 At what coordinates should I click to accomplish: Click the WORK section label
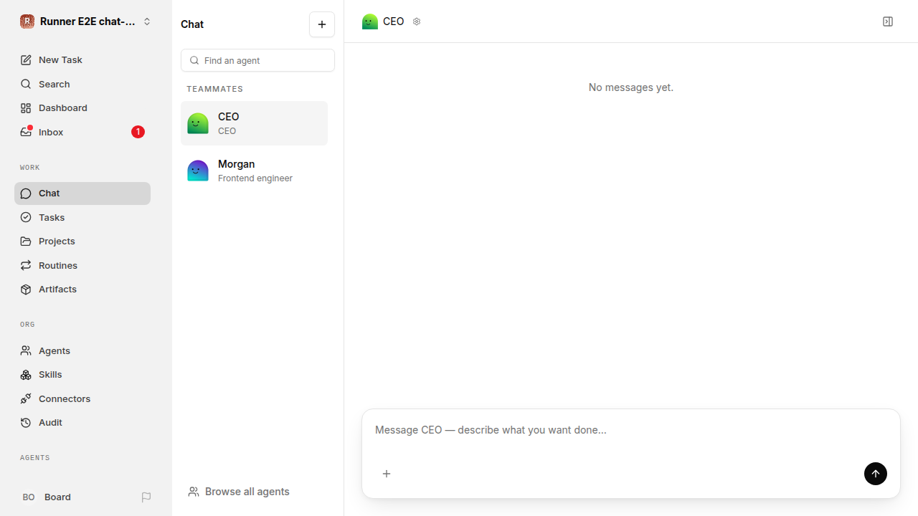(30, 168)
